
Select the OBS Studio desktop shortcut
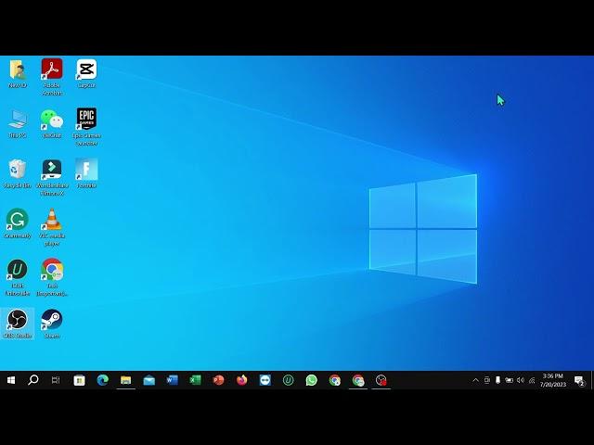pyautogui.click(x=18, y=324)
